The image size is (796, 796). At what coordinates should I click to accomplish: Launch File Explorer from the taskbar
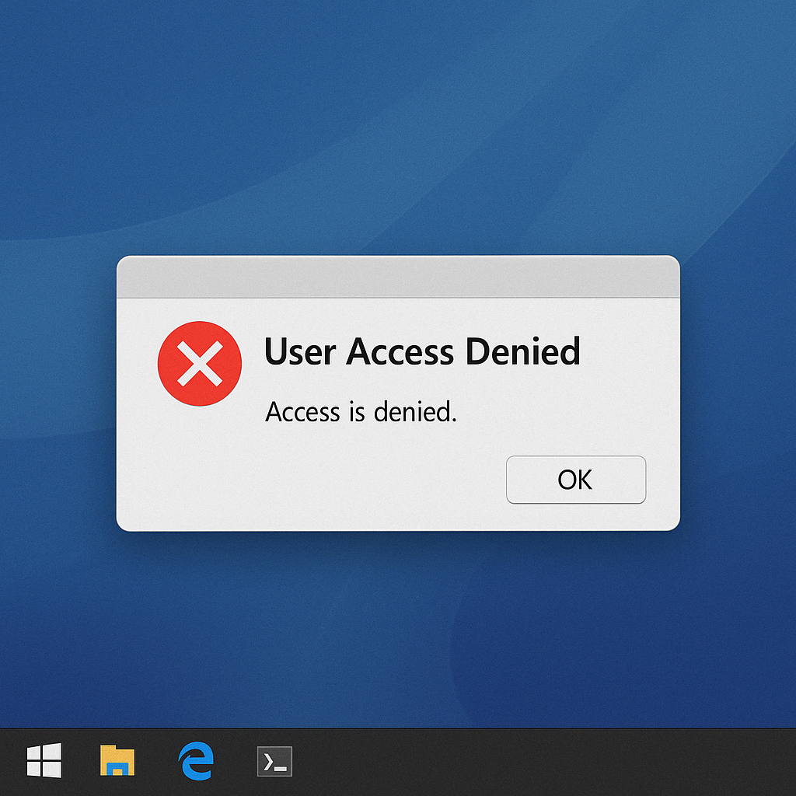(x=117, y=761)
